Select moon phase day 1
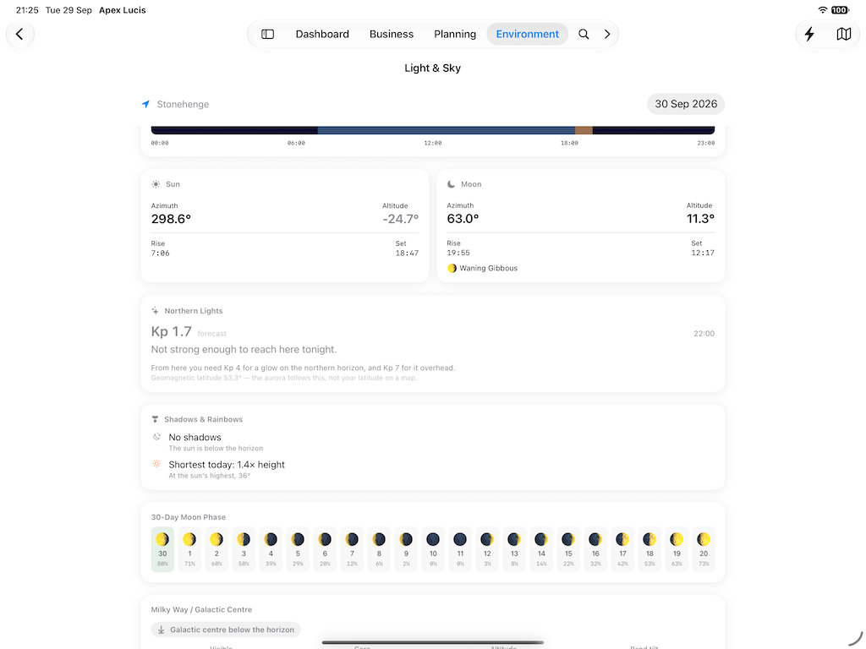This screenshot has height=649, width=866. click(x=189, y=549)
